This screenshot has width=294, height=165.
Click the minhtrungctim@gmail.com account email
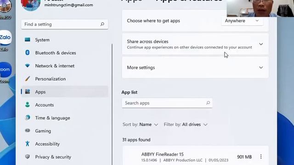(x=68, y=5)
